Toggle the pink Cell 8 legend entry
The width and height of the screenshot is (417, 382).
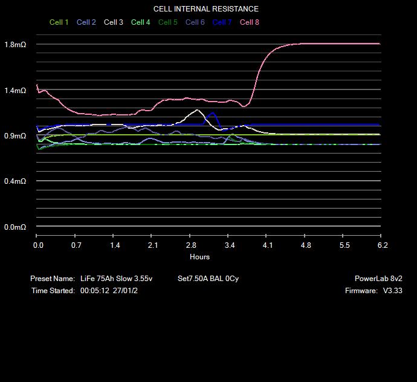point(250,22)
